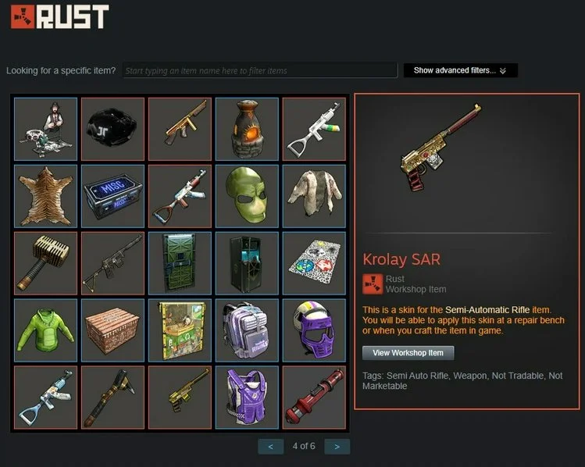Select the purple backpack item
585x467 pixels.
[x=247, y=330]
